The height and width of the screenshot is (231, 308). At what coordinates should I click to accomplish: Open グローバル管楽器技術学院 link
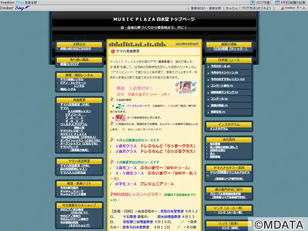(225, 194)
